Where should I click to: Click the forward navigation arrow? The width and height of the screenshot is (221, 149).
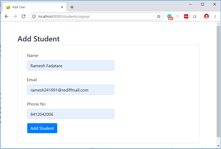[15, 17]
